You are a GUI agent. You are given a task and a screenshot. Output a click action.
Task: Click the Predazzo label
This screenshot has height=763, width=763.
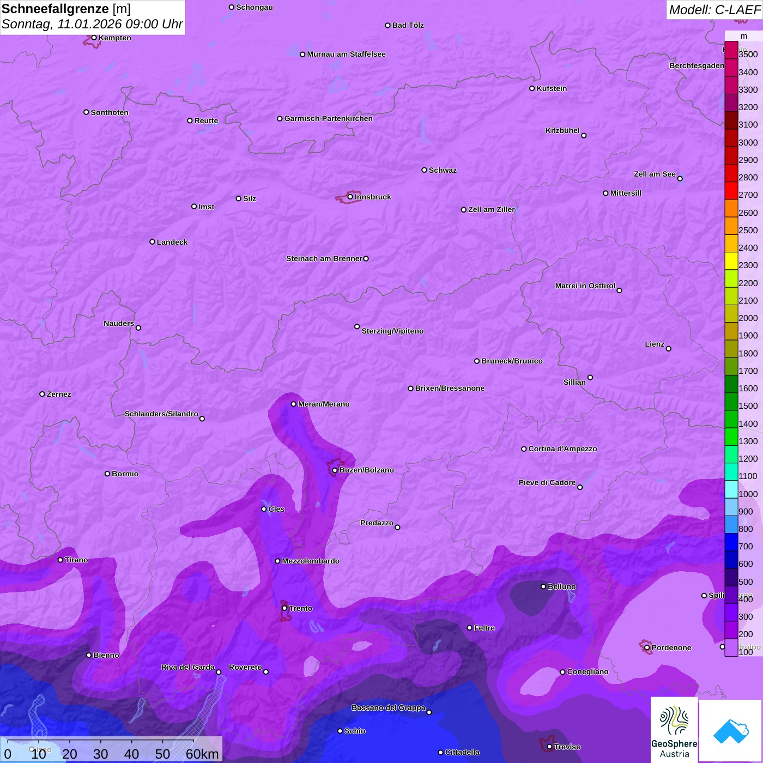377,523
